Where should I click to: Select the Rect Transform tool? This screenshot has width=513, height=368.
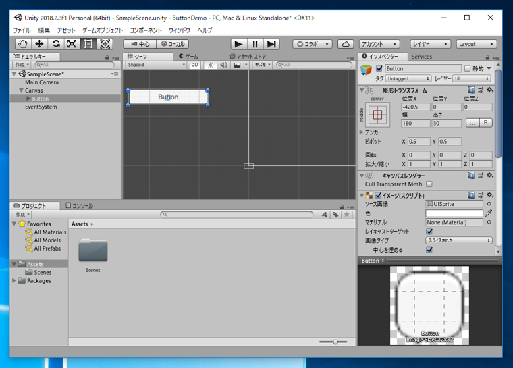click(88, 44)
